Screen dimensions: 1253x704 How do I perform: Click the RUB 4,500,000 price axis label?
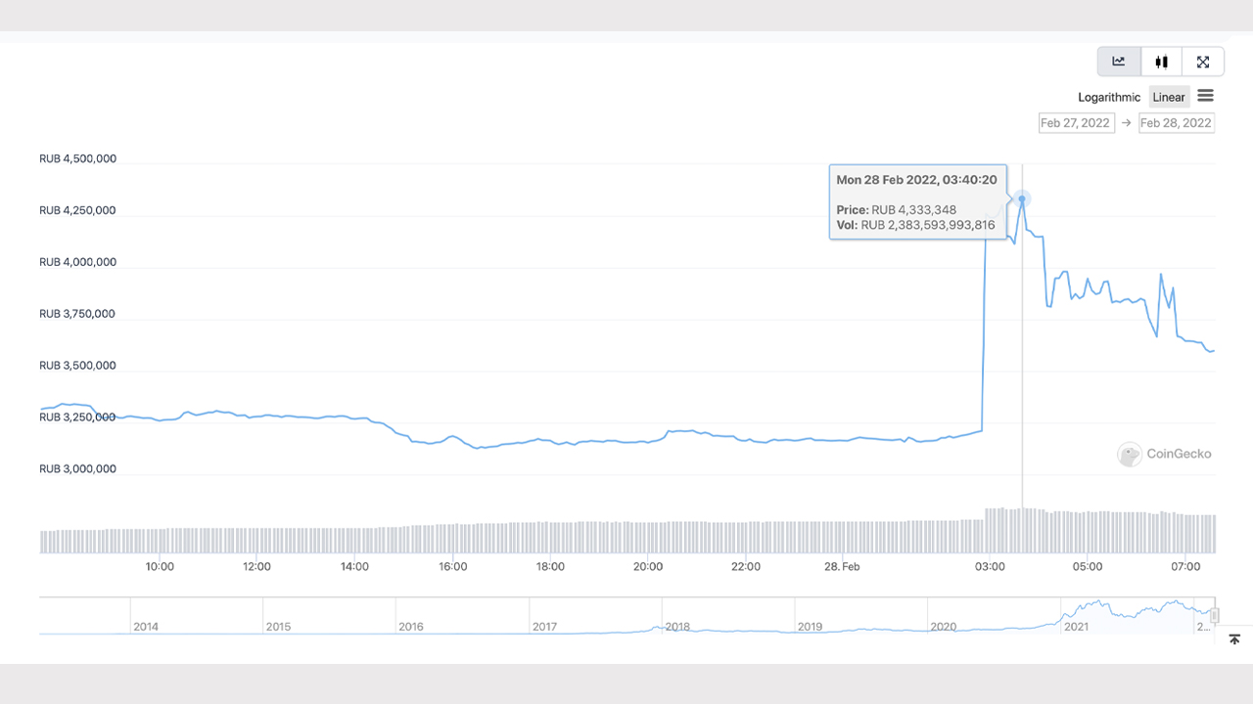coord(78,158)
